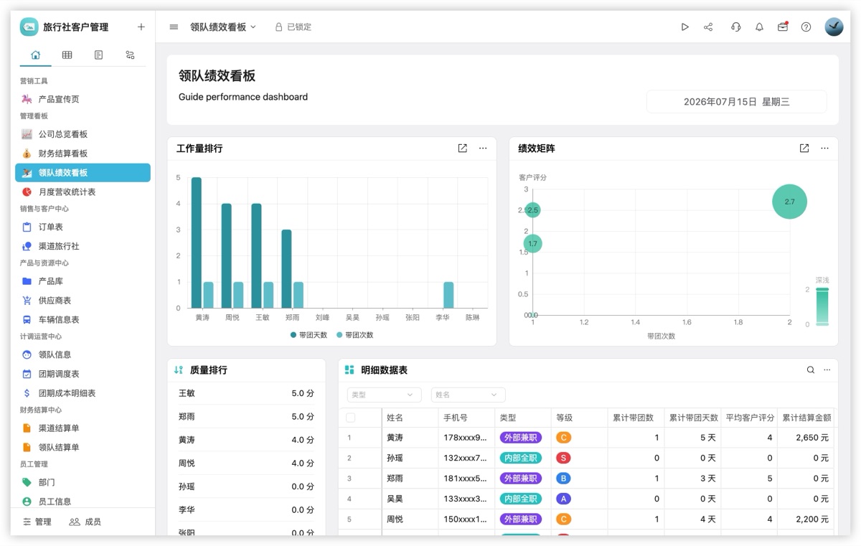This screenshot has height=546, width=861.
Task: Toggle the 带团次数 legend series
Action: [x=354, y=335]
